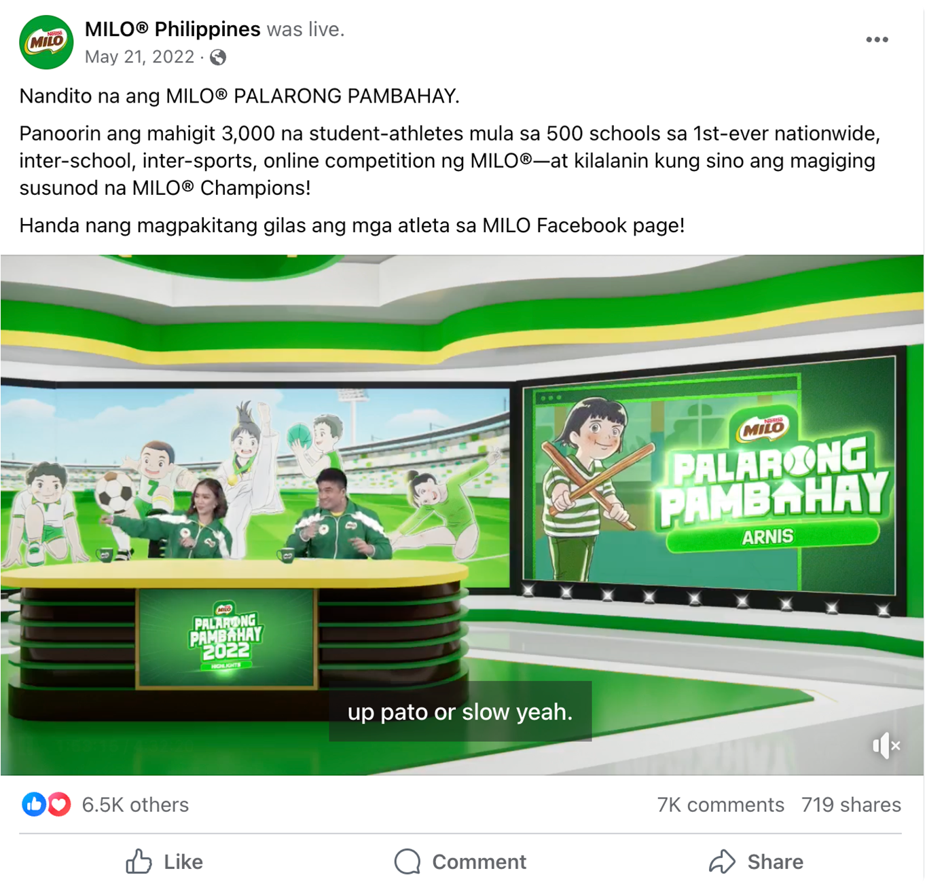Viewport: 925px width, 888px height.
Task: Click the Like button
Action: tap(164, 862)
